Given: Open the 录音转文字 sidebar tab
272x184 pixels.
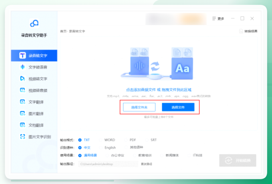Looking at the screenshot, I should 34,56.
